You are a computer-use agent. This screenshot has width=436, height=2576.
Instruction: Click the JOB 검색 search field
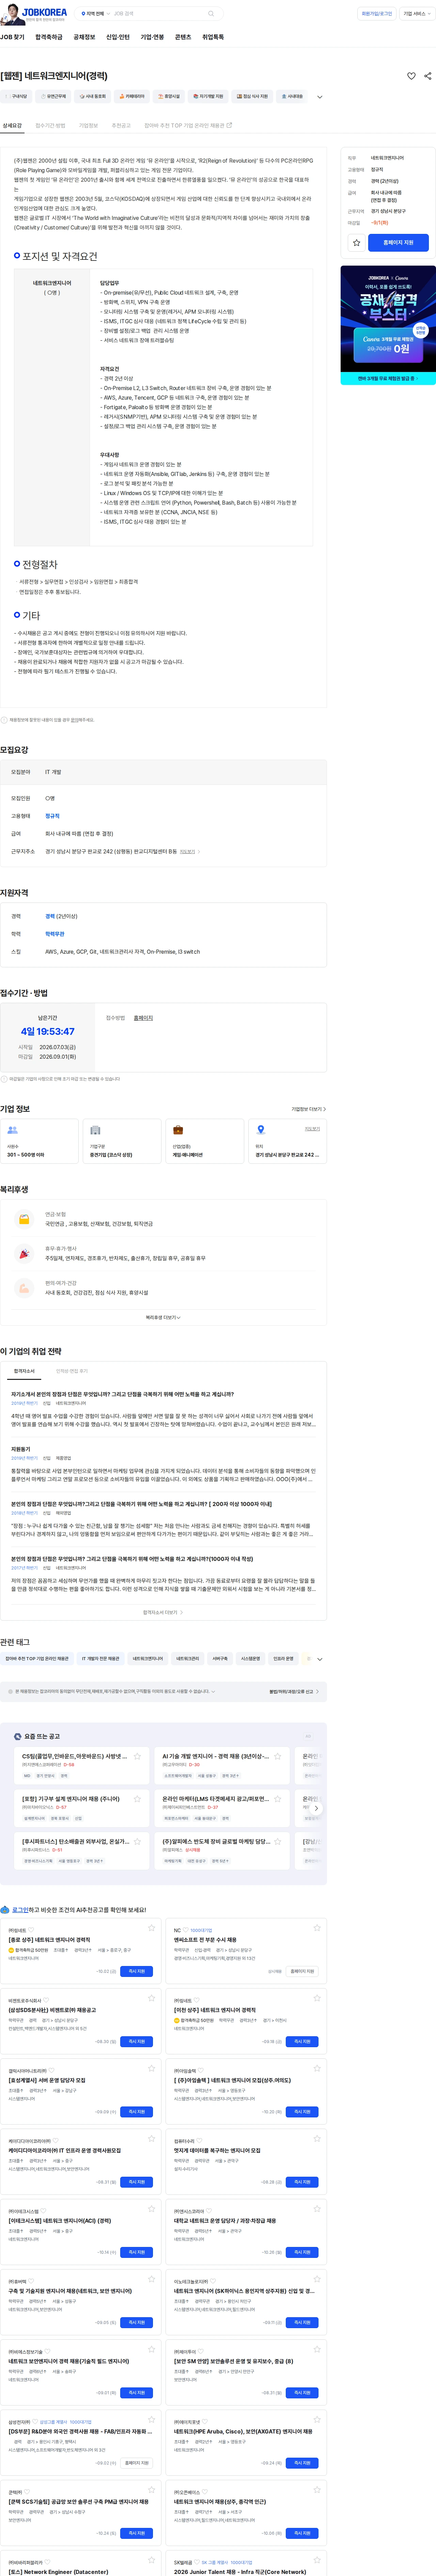158,14
